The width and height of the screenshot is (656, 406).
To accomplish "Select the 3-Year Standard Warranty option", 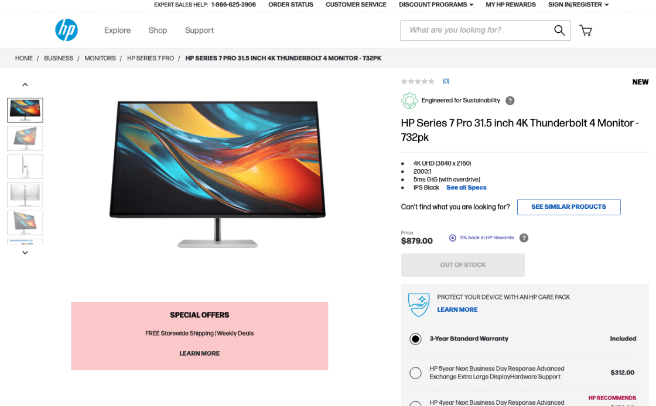I will click(x=415, y=339).
